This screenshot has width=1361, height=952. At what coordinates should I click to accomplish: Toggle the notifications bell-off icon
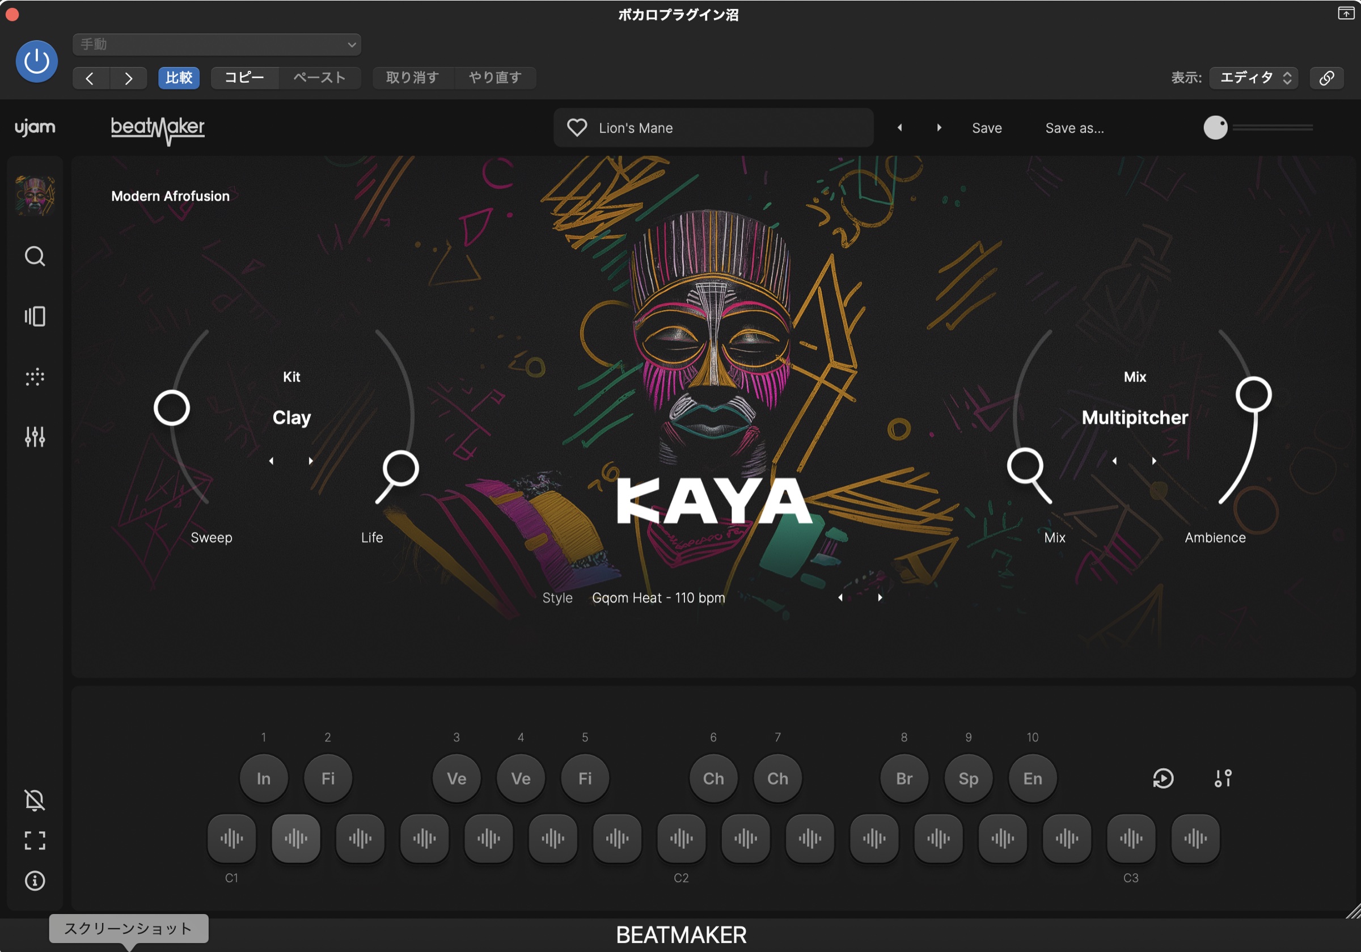[35, 800]
